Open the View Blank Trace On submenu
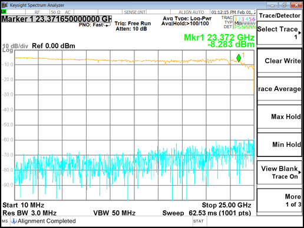Screen dimensions: 304x228 click(x=279, y=172)
